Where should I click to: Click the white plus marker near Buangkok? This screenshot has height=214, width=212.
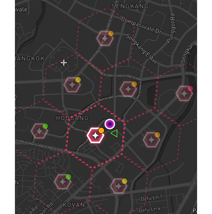(64, 63)
